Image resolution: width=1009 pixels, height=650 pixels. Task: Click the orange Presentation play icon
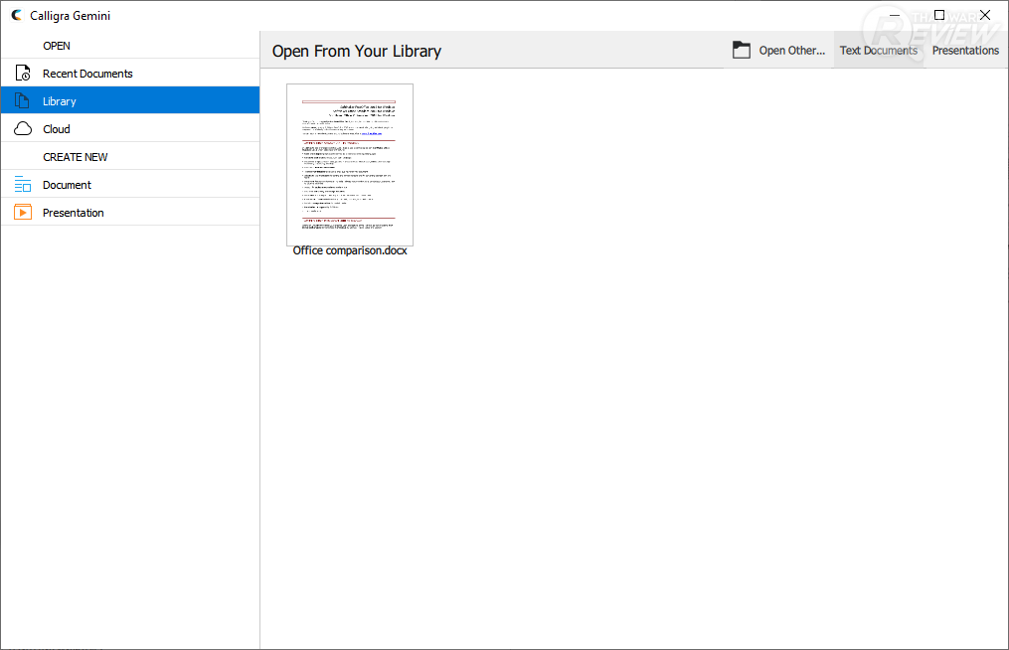coord(23,213)
